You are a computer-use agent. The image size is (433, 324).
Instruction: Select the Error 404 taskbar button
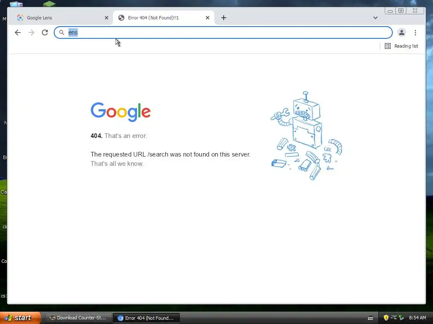147,318
